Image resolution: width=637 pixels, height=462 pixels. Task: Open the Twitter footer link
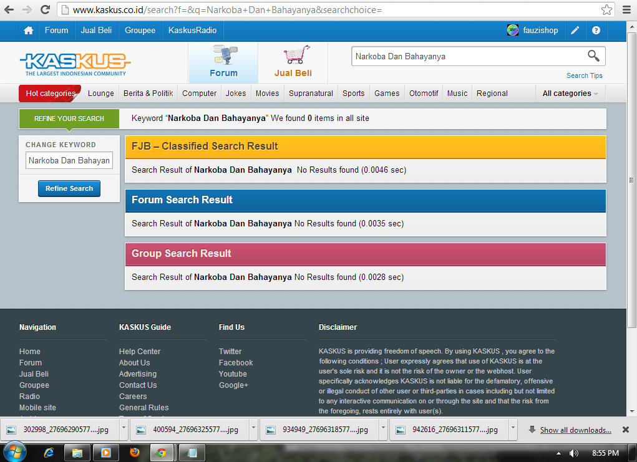click(230, 352)
